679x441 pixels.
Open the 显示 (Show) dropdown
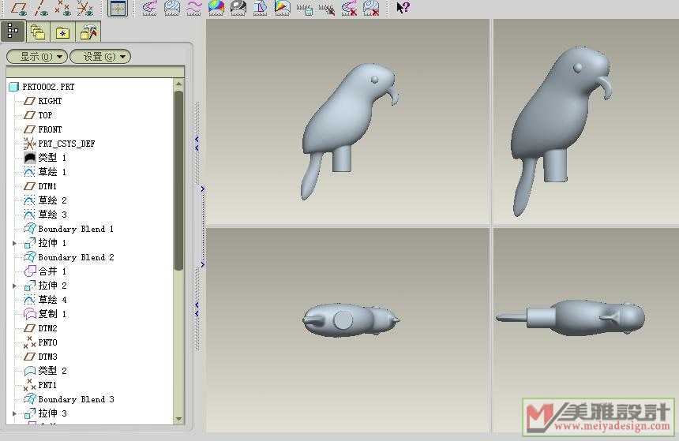click(x=36, y=57)
